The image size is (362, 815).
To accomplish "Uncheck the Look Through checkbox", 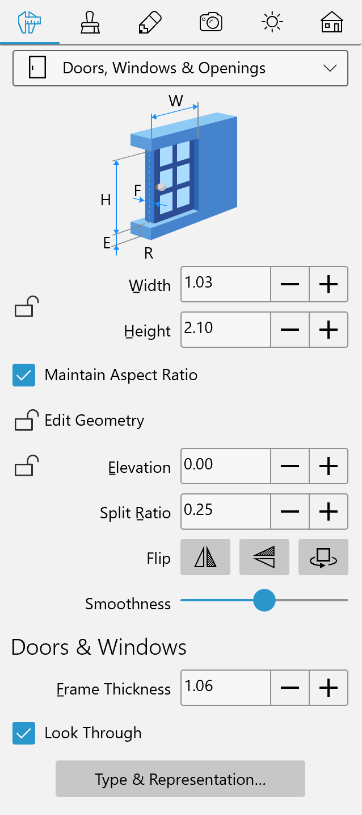I will [x=24, y=733].
